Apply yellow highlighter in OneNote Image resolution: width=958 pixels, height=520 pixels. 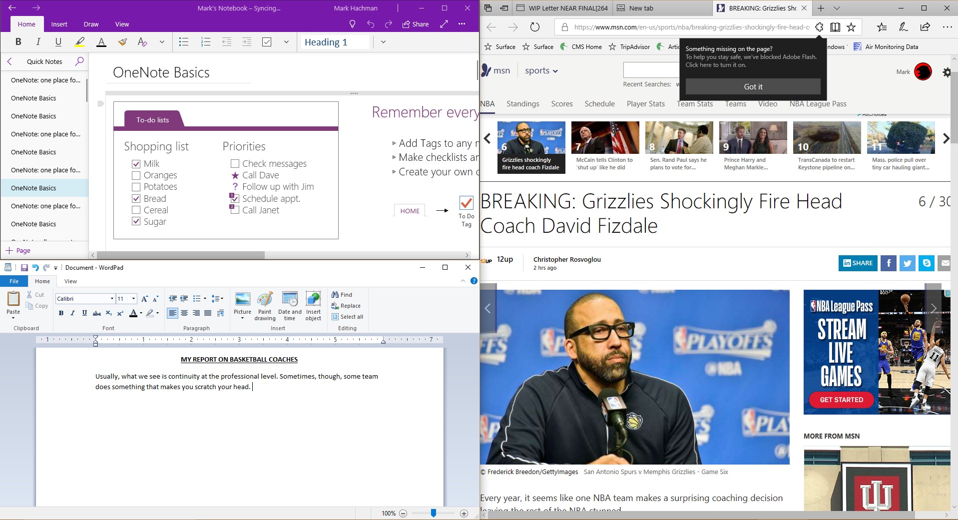(79, 42)
